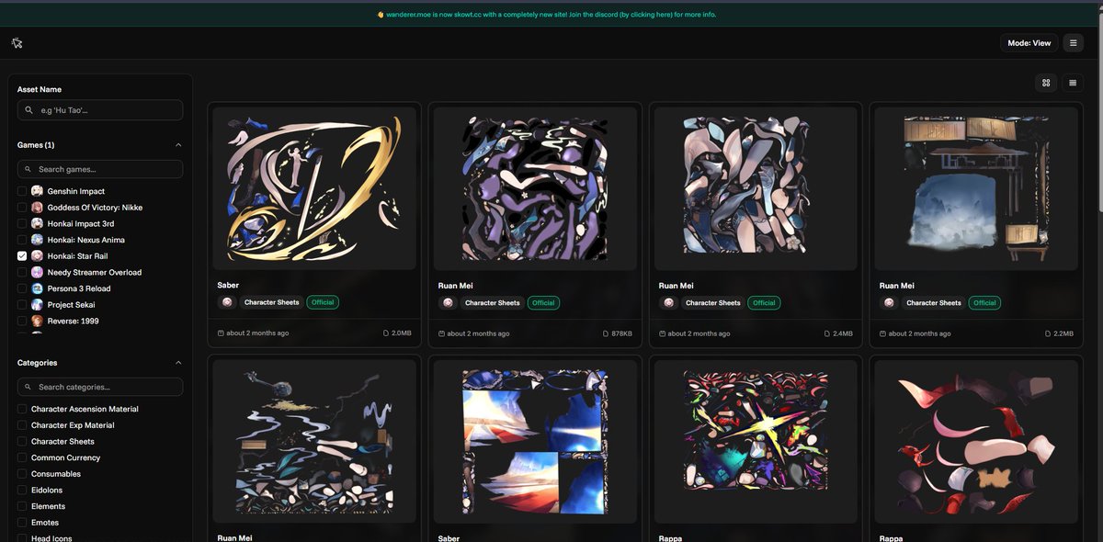Viewport: 1103px width, 542px height.
Task: Click the Official badge on the Saber card
Action: [323, 302]
